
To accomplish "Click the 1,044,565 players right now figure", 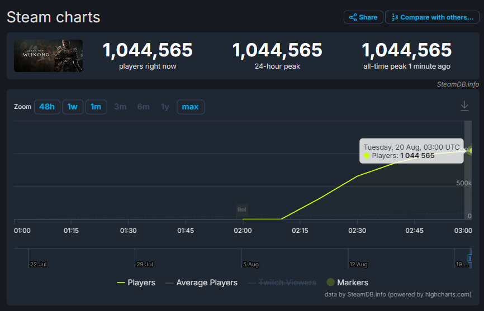I will coord(148,50).
